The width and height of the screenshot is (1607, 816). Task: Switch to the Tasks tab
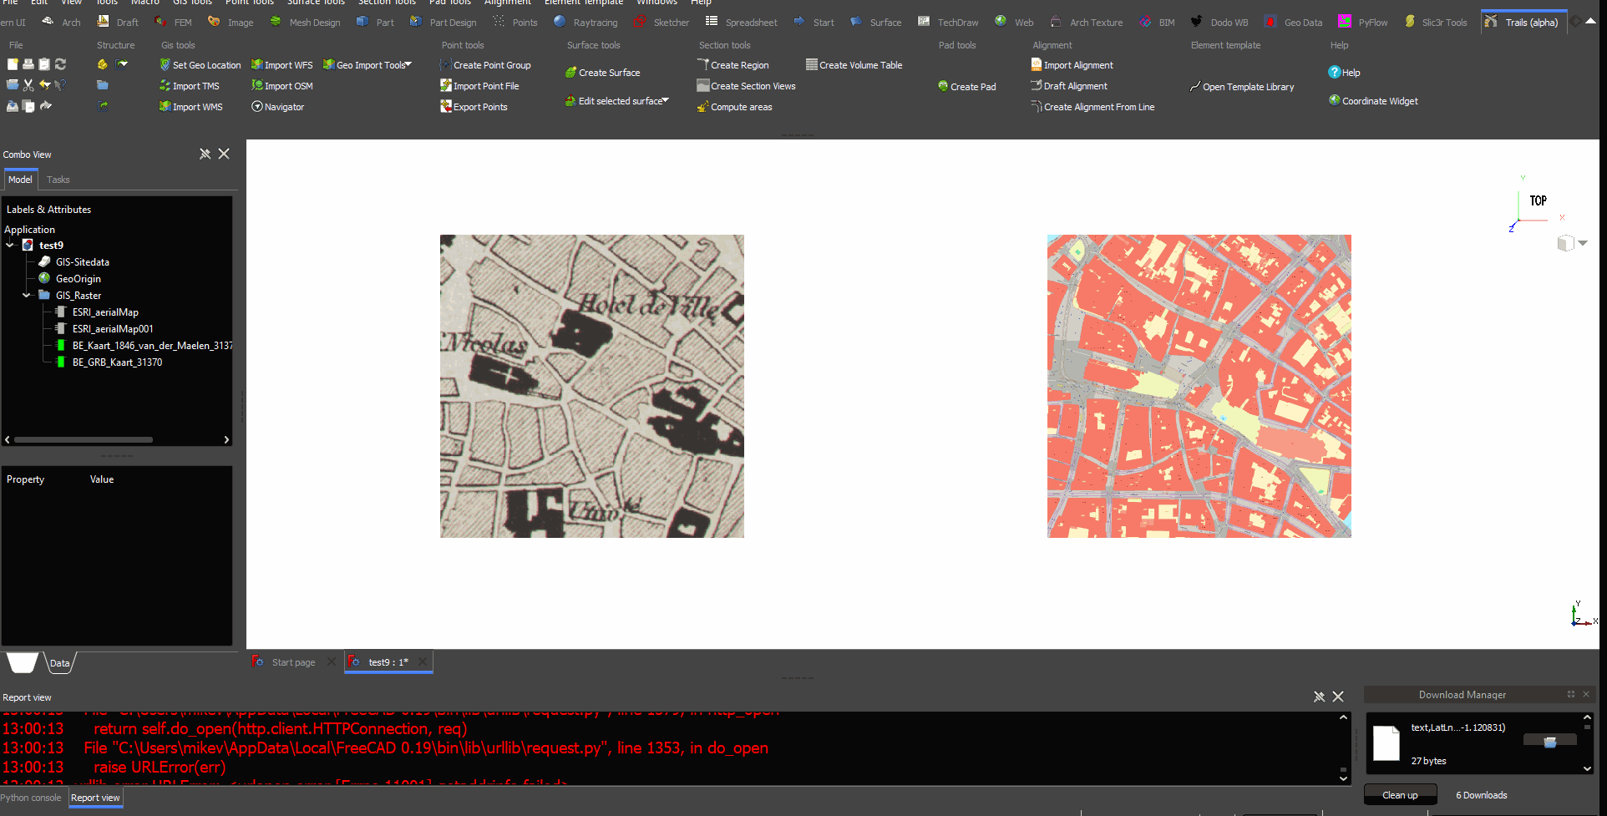point(58,180)
